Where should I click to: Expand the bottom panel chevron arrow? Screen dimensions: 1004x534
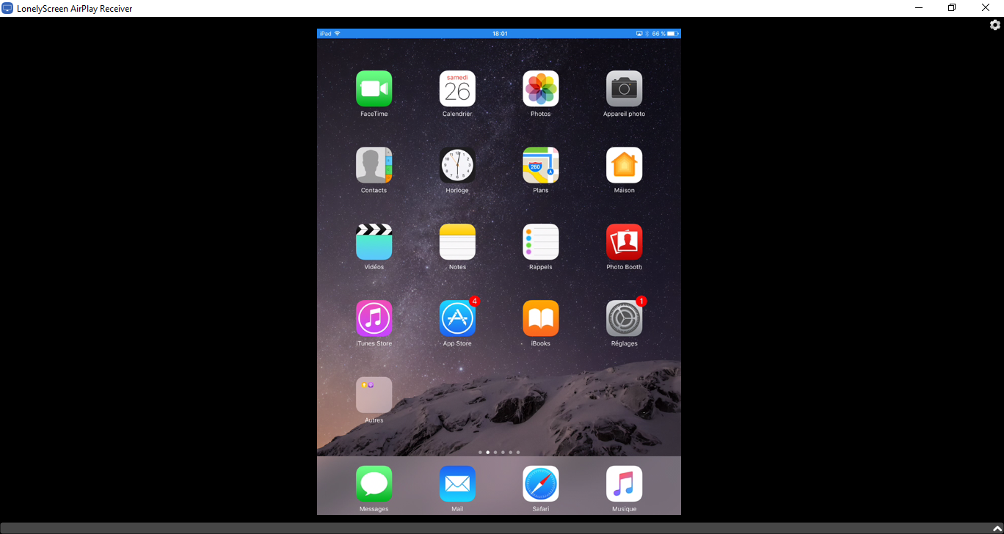997,529
